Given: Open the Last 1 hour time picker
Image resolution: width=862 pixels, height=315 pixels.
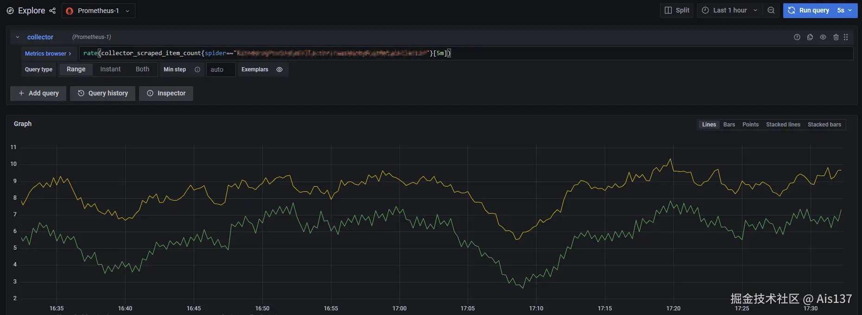Looking at the screenshot, I should [729, 10].
